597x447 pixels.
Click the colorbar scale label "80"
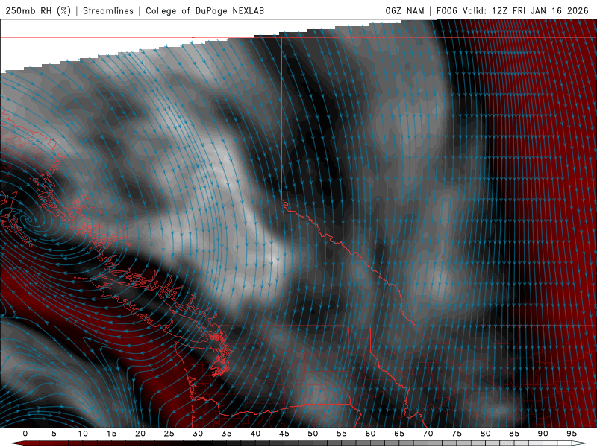coord(485,434)
